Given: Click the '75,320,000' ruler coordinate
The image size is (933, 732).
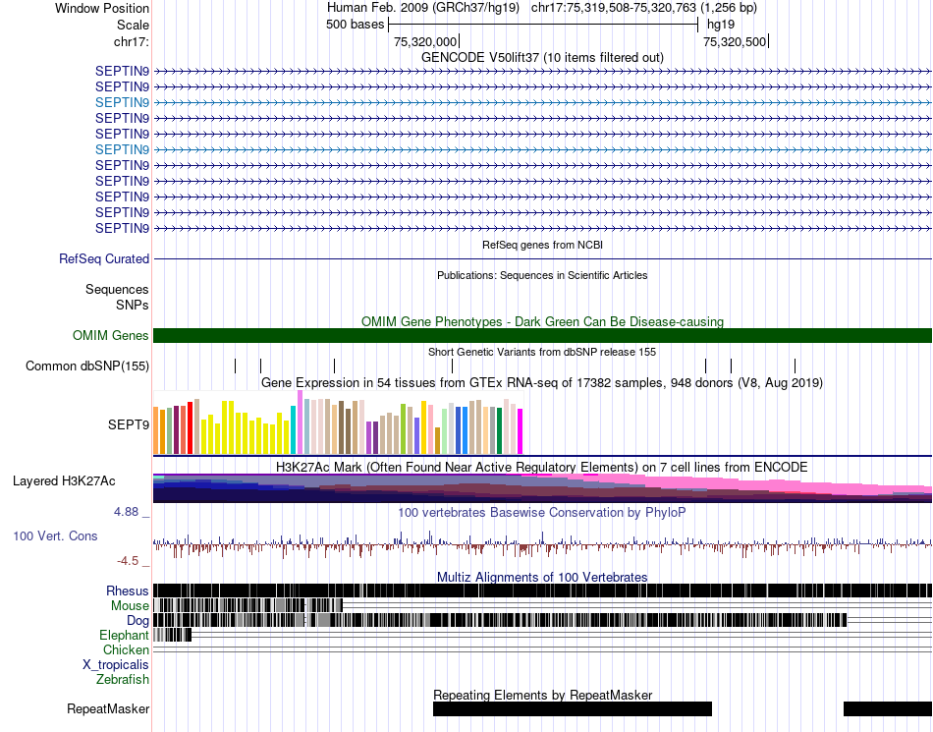Looking at the screenshot, I should pos(425,41).
